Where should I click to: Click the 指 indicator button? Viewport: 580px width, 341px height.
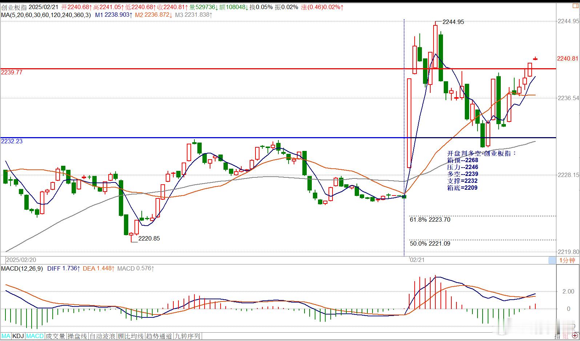[x=557, y=336]
